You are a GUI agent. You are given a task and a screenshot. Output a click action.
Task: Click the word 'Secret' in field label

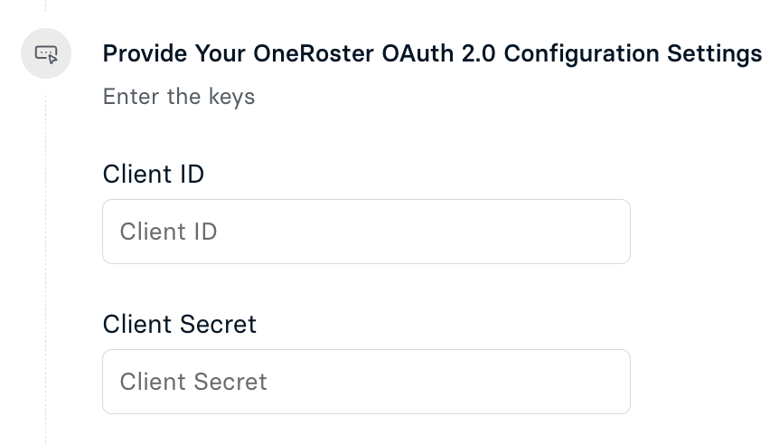coord(218,324)
